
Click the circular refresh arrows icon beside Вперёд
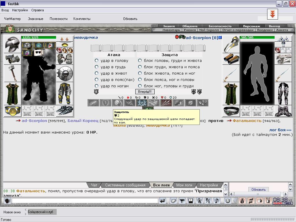[199, 92]
